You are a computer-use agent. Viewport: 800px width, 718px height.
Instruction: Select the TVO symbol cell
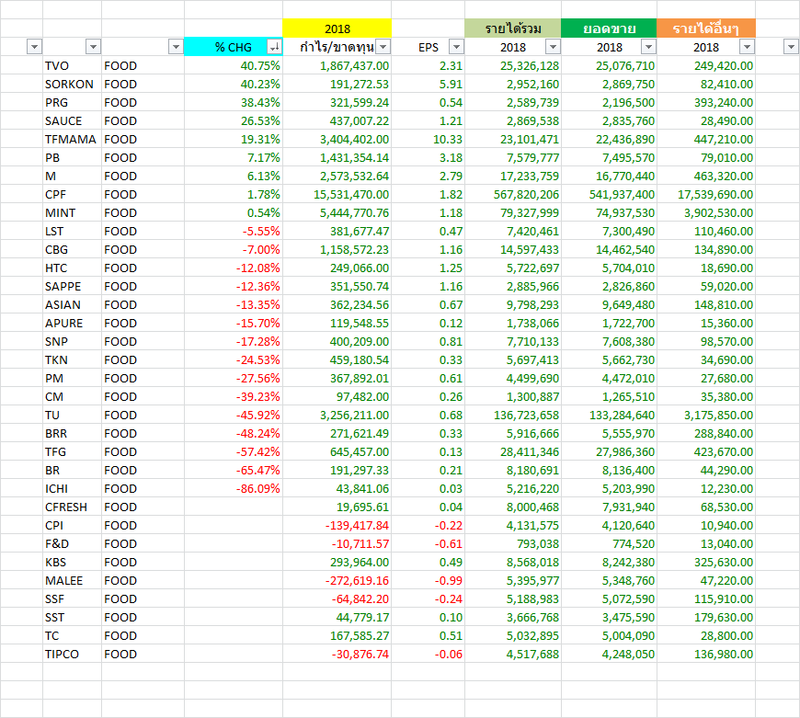[x=72, y=66]
